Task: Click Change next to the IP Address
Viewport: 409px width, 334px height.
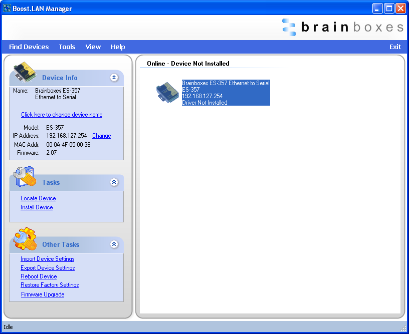Action: point(101,136)
